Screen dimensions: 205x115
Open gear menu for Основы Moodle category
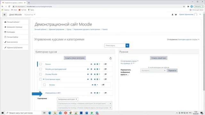[98, 74]
